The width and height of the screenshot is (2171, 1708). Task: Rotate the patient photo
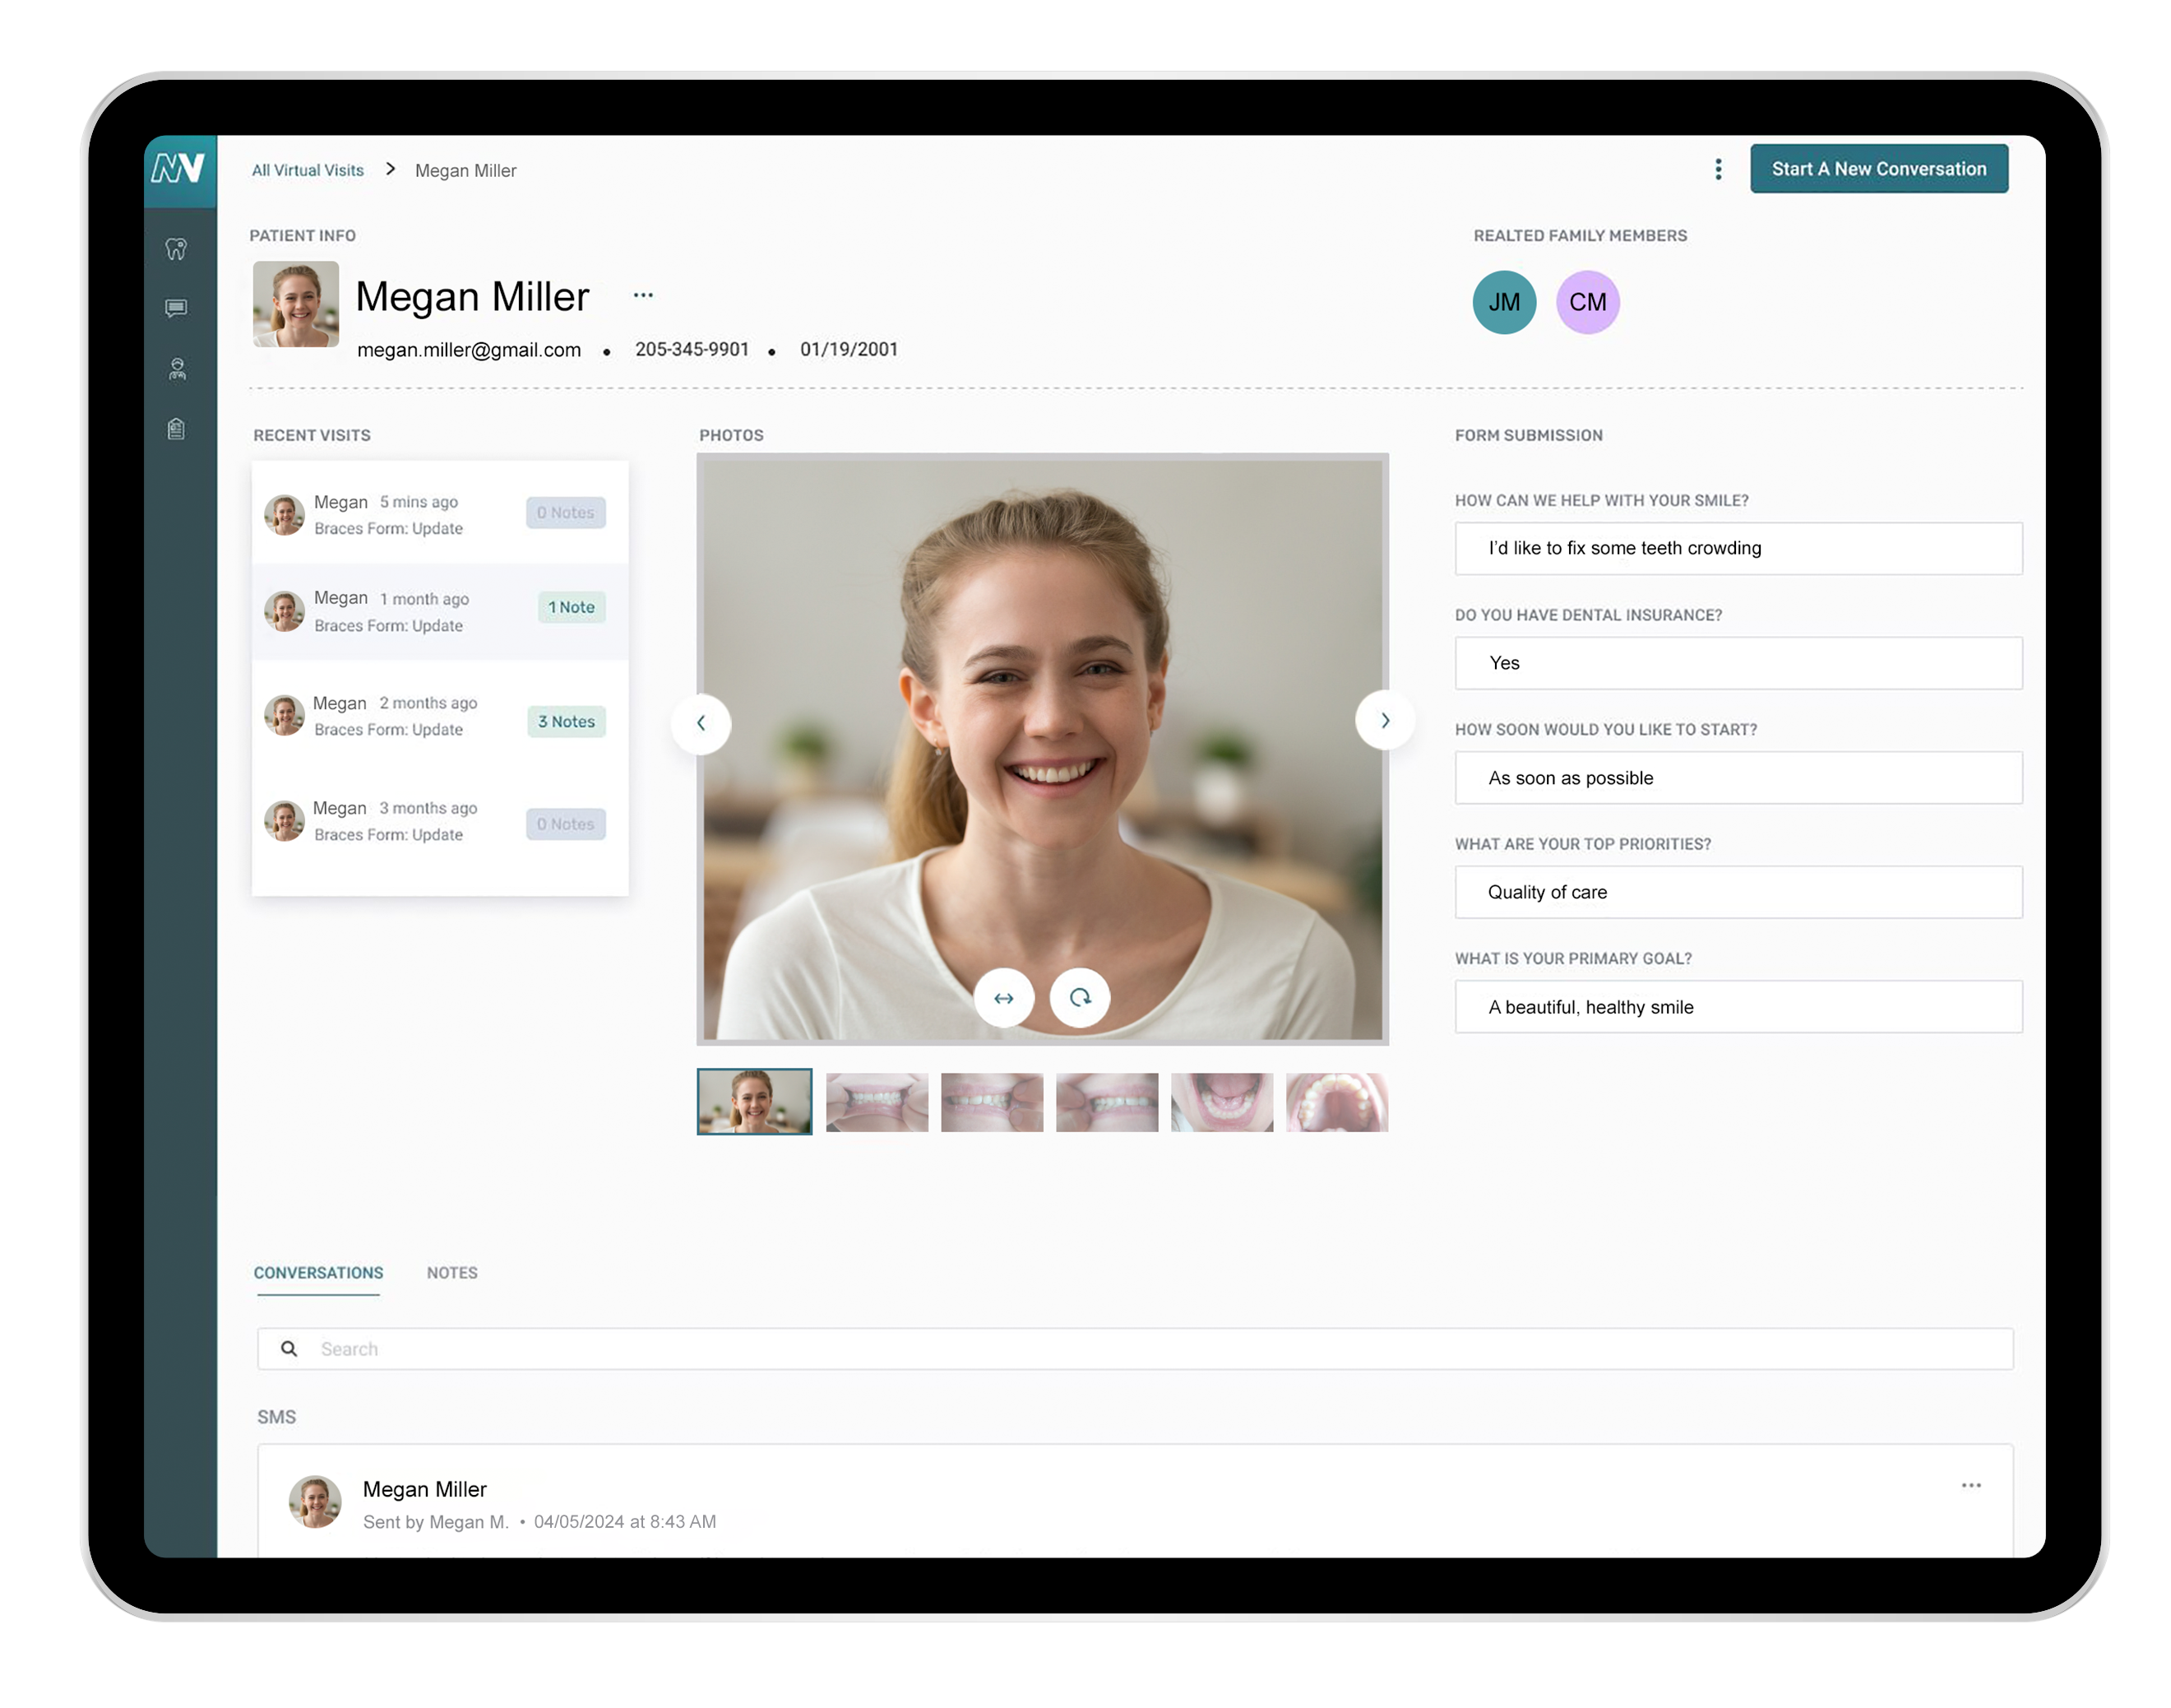1080,998
